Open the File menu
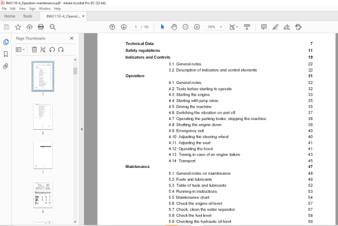This screenshot has height=226, width=338. point(4,8)
